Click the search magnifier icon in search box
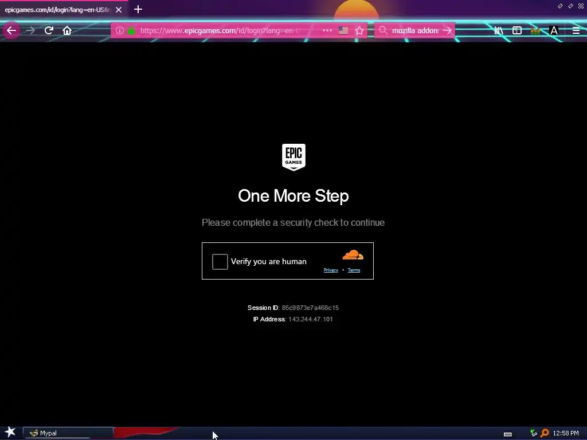 (383, 30)
